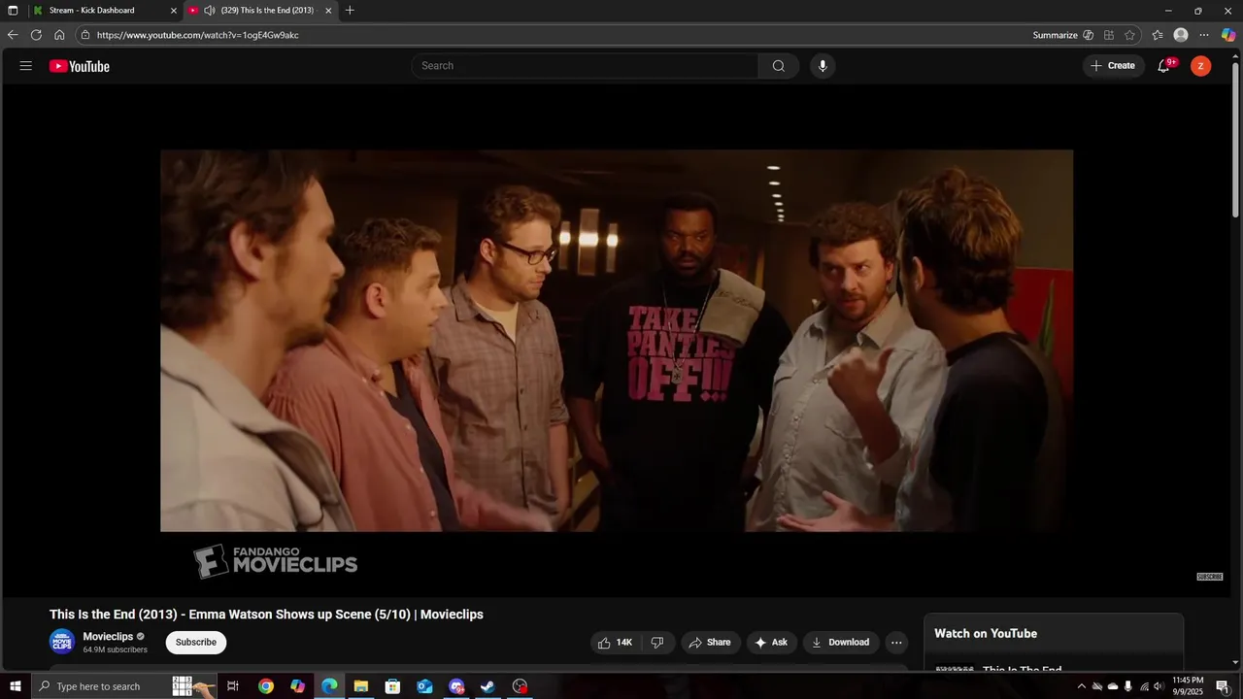Open Copilot from the taskbar
This screenshot has height=699, width=1243.
point(298,686)
